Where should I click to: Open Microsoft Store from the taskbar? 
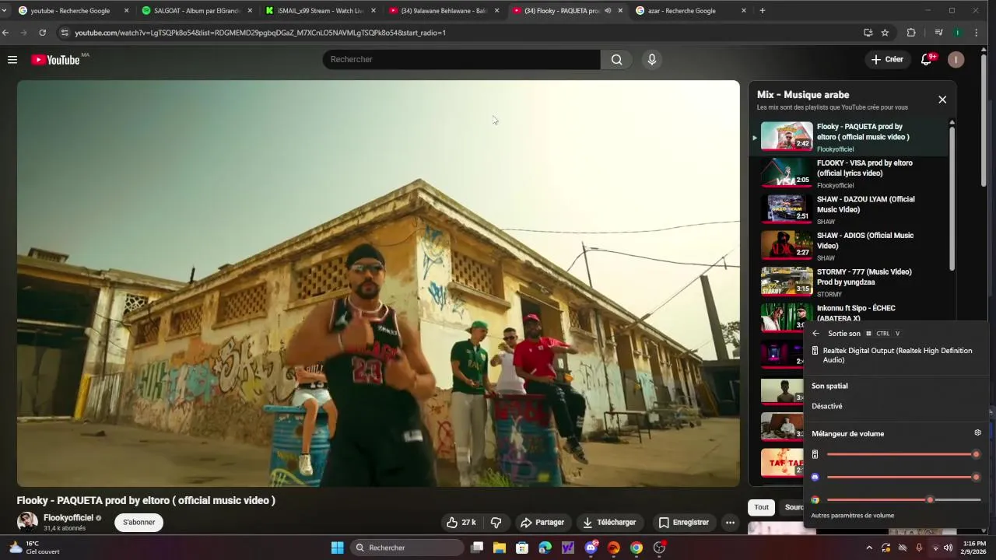point(522,548)
